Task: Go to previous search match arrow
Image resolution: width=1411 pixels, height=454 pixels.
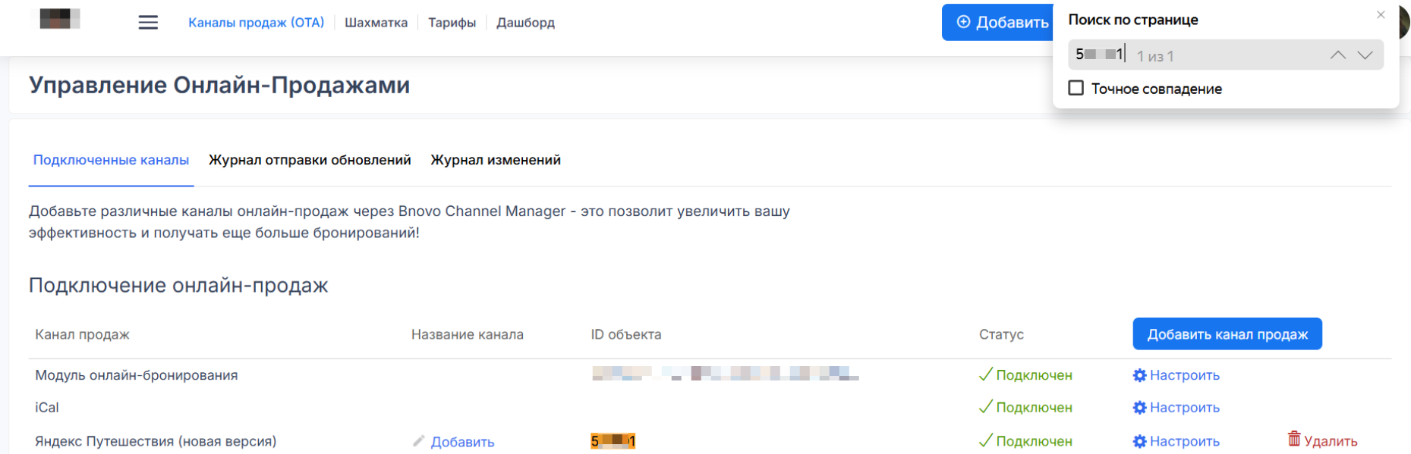Action: click(1337, 55)
